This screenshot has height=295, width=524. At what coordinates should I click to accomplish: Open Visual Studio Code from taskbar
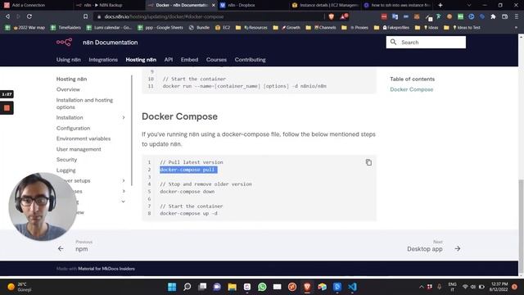pyautogui.click(x=352, y=287)
